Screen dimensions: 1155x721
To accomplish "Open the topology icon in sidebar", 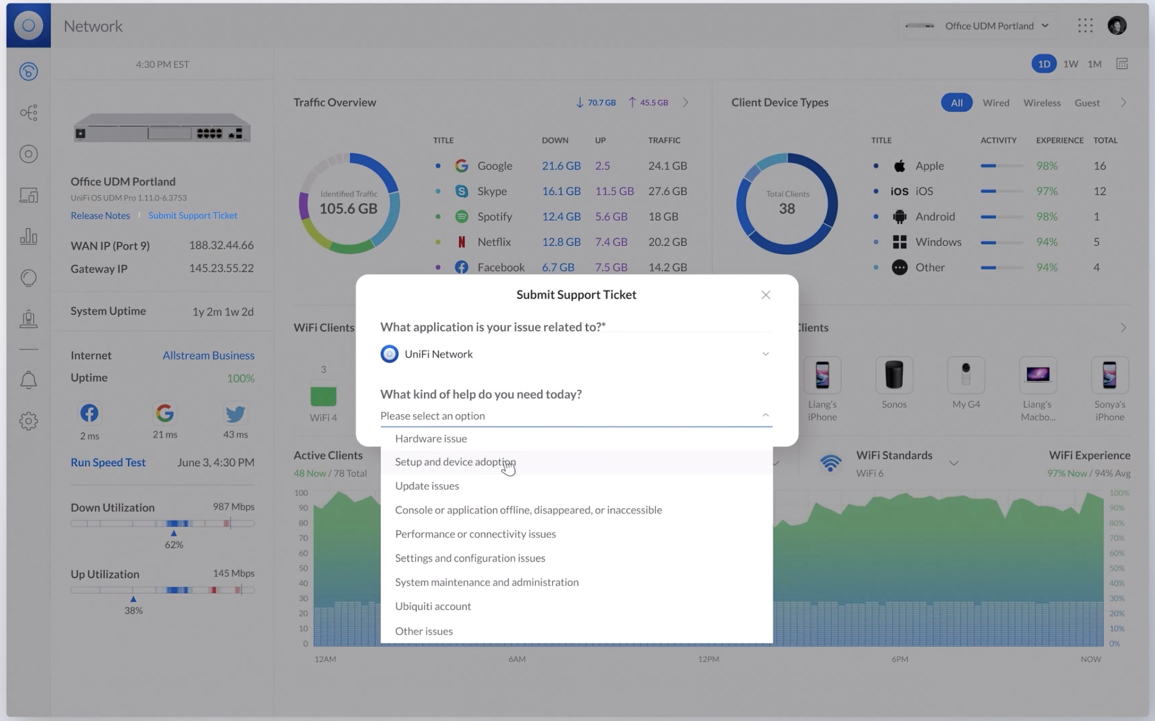I will [28, 113].
